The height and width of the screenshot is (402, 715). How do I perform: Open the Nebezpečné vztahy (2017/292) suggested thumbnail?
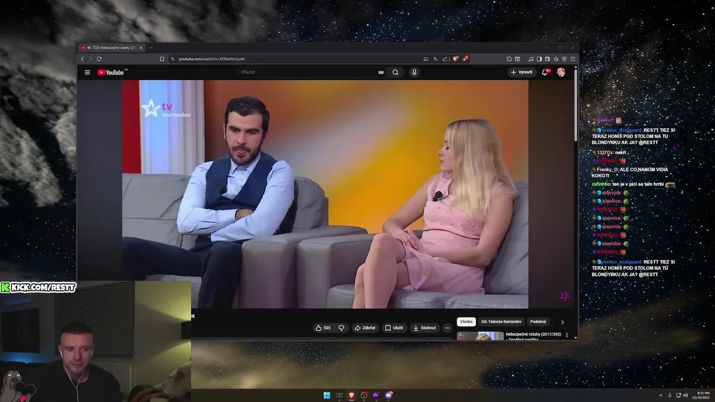tap(480, 336)
